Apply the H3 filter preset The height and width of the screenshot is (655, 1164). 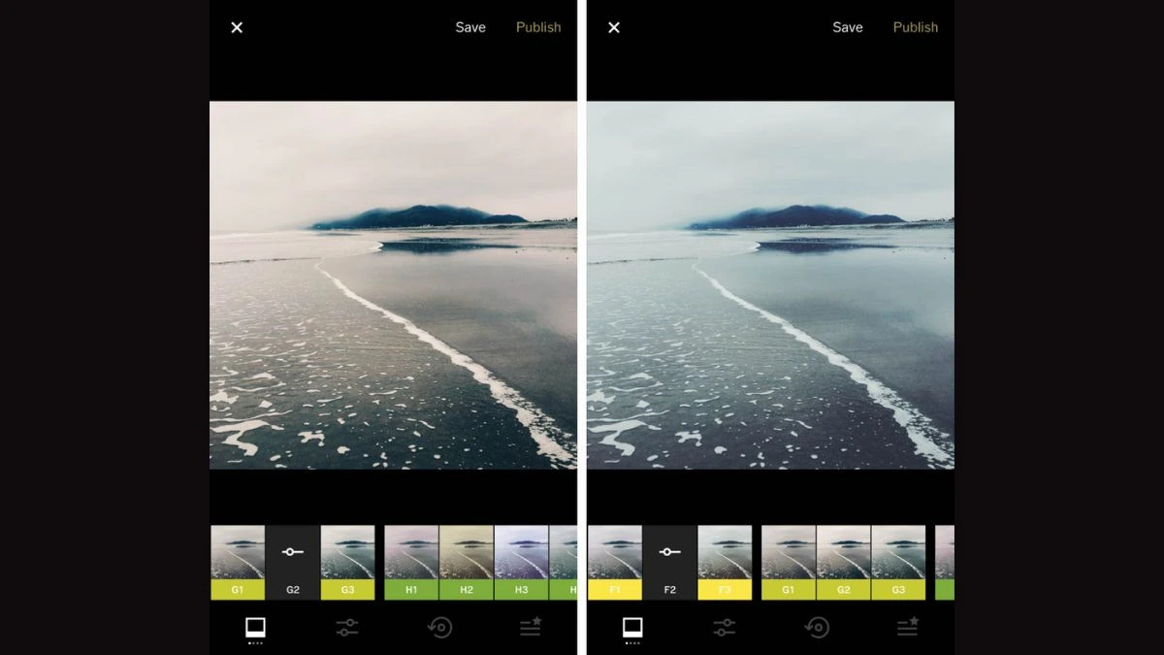522,563
